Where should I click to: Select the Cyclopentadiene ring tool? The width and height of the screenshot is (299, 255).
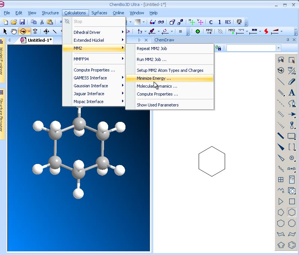281,245
